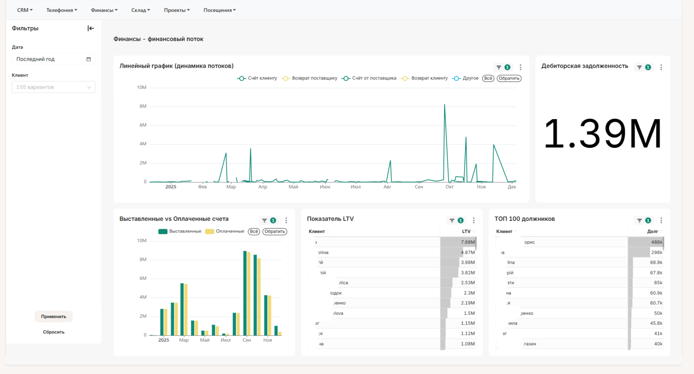Open the Телефония dropdown menu

[x=62, y=10]
